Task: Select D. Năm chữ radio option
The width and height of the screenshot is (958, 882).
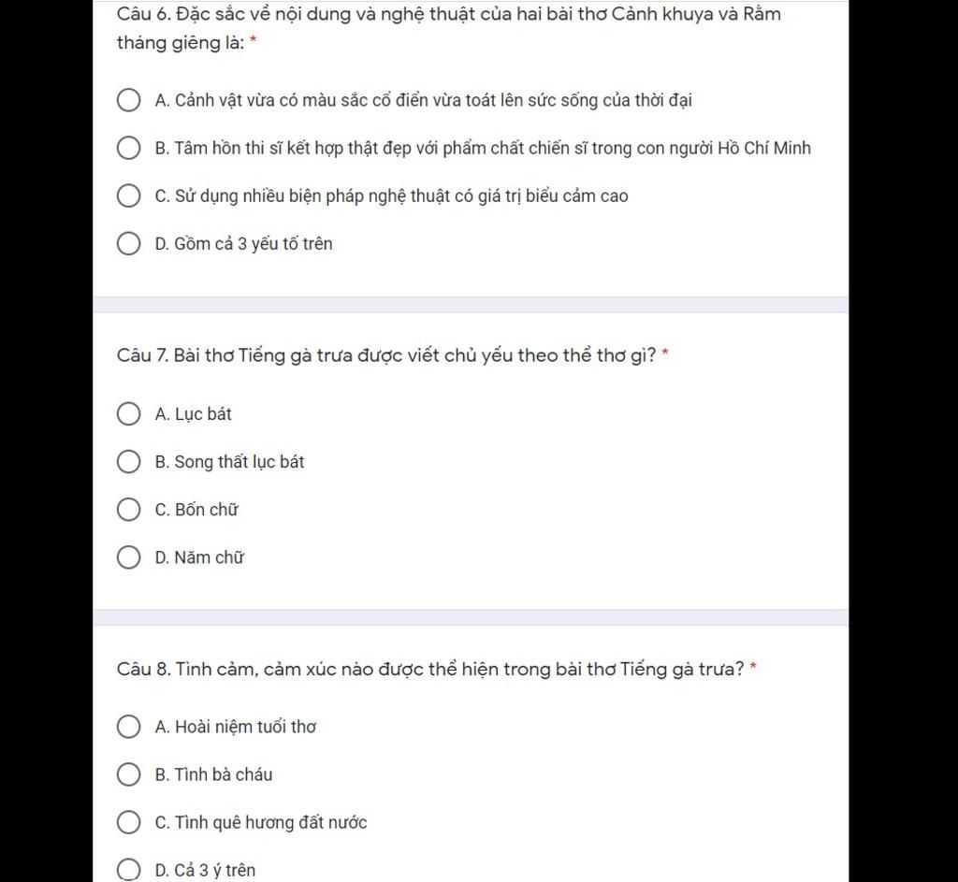Action: (128, 557)
